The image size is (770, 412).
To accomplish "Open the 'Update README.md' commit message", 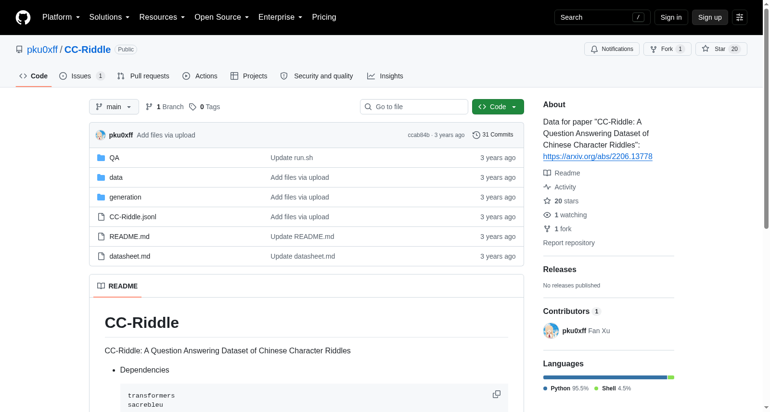I will pos(302,237).
